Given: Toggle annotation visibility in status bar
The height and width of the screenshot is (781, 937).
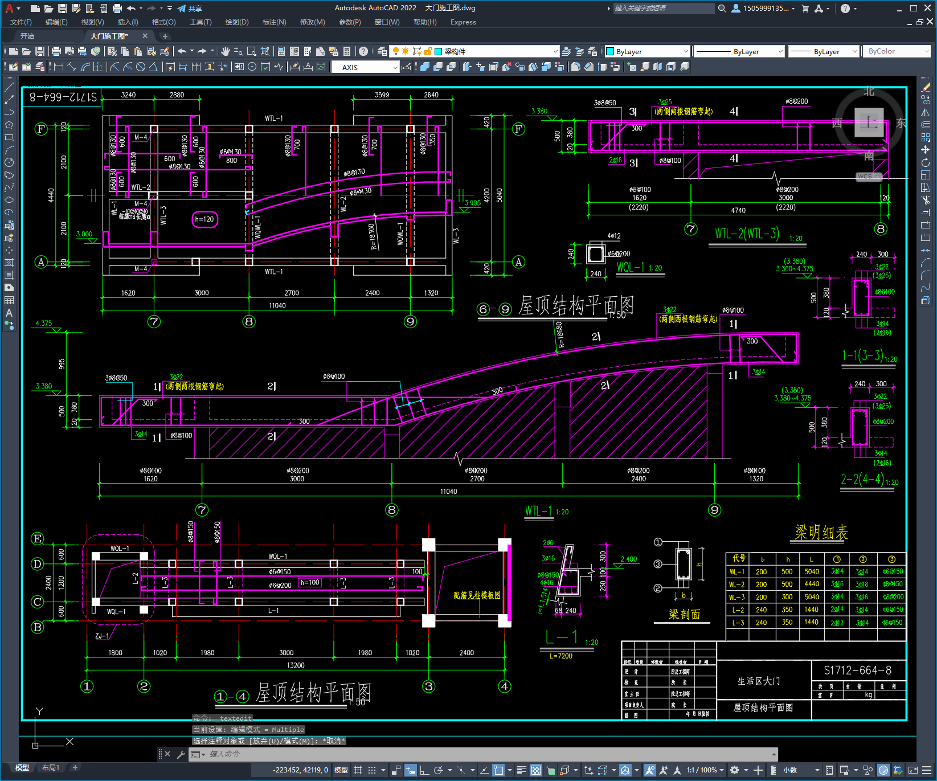Looking at the screenshot, I should pyautogui.click(x=650, y=770).
